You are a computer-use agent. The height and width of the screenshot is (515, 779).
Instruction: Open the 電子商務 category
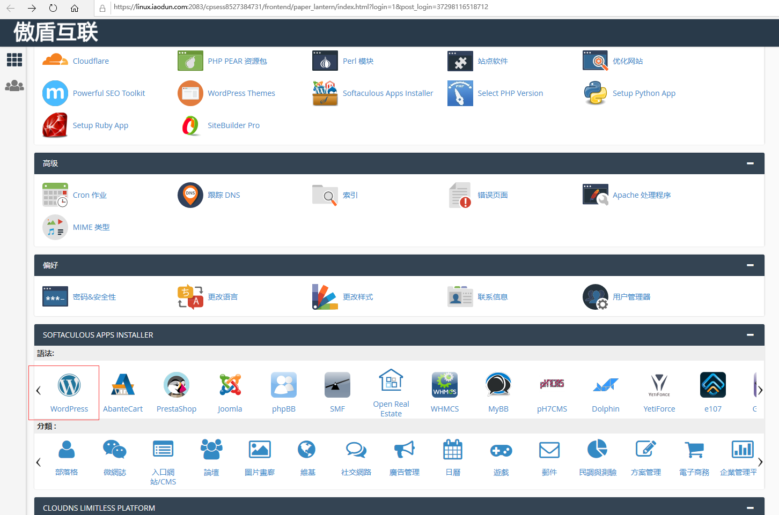coord(694,456)
